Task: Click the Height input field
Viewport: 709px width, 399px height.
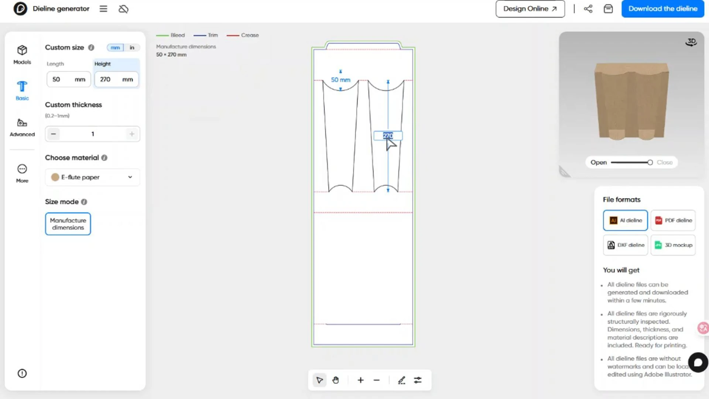Action: coord(116,79)
